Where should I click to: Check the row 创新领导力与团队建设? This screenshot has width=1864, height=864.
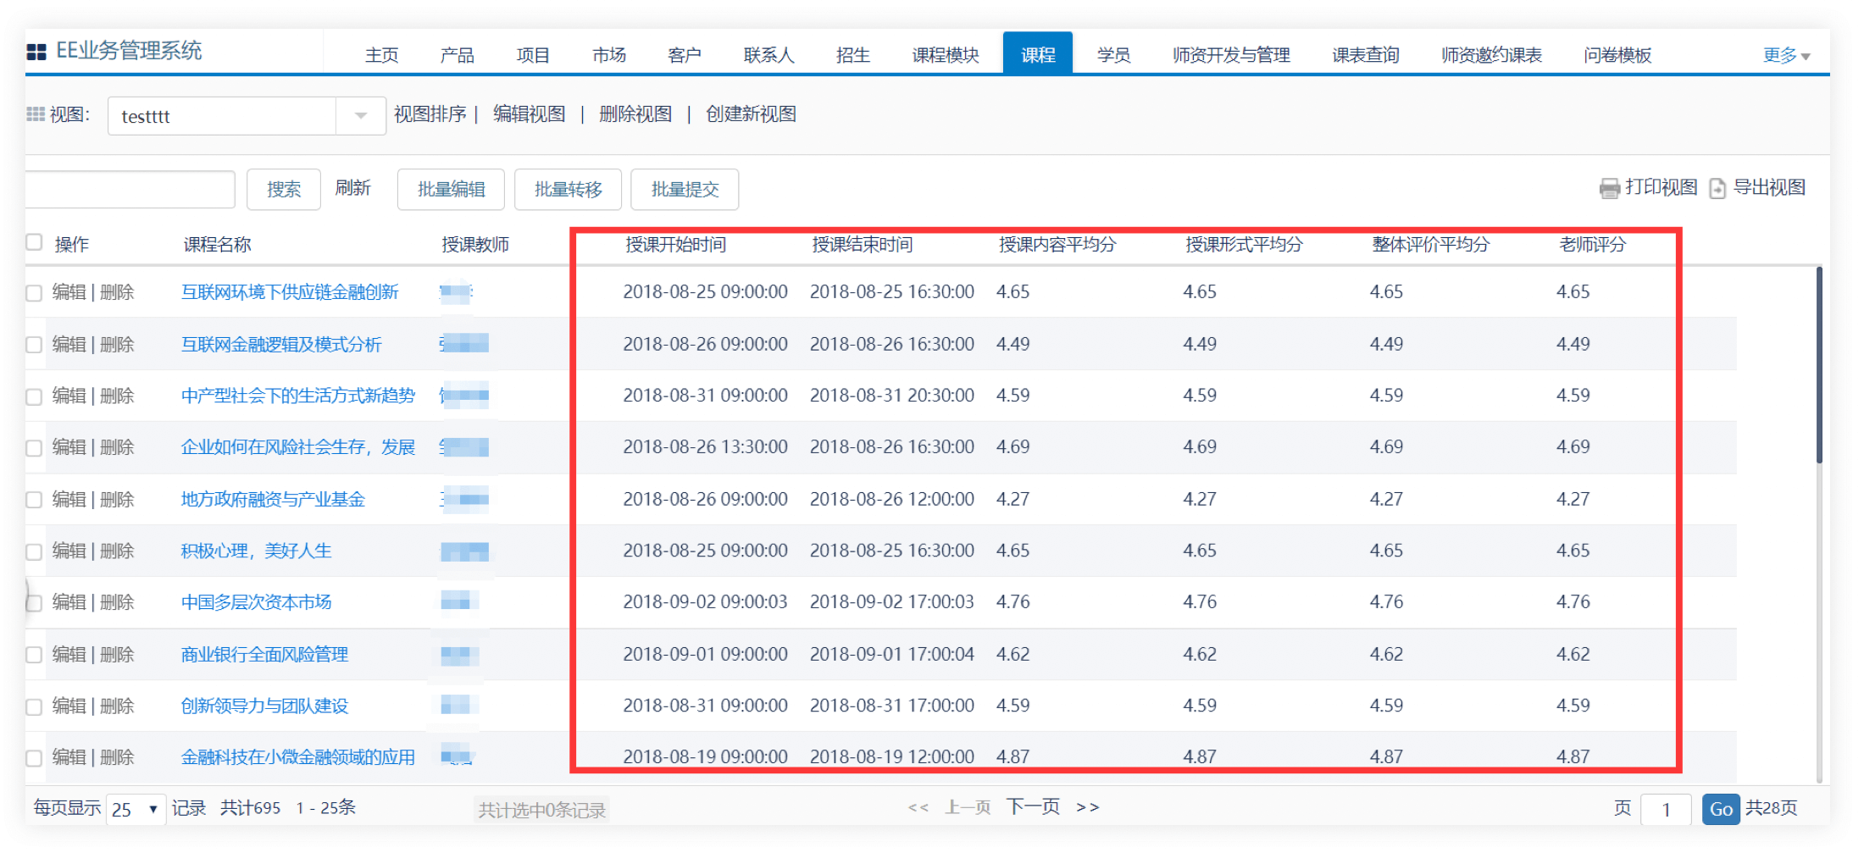(34, 706)
